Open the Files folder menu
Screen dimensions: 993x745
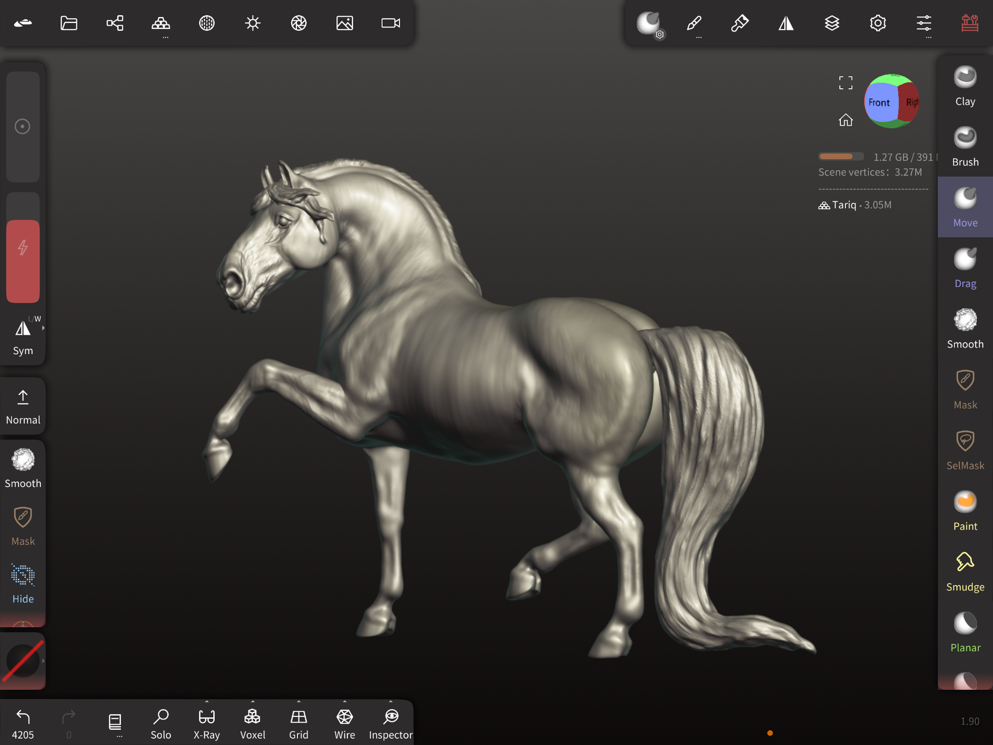pos(69,23)
